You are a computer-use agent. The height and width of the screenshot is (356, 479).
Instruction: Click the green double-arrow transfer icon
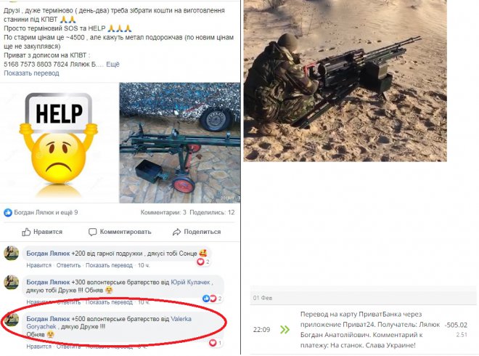284,329
